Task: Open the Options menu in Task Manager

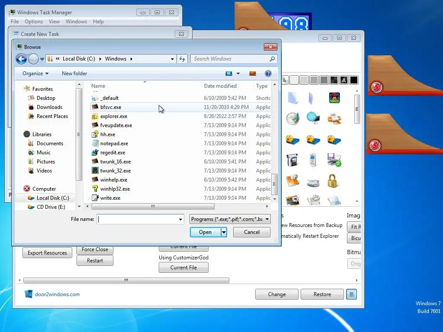Action: (34, 22)
